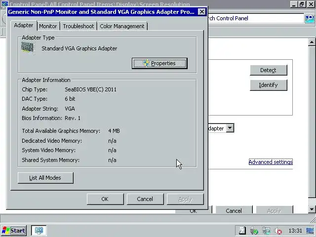Click the graphics adapter card icon

coord(28,48)
